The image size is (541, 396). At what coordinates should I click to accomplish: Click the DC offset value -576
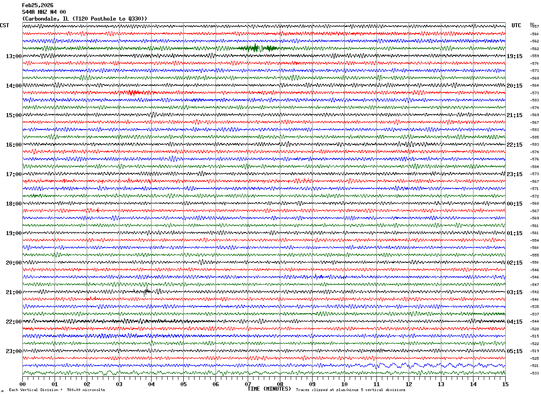pos(535,159)
